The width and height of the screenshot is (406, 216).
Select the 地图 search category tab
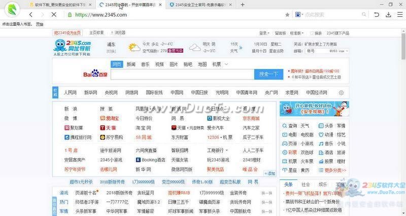click(x=202, y=64)
